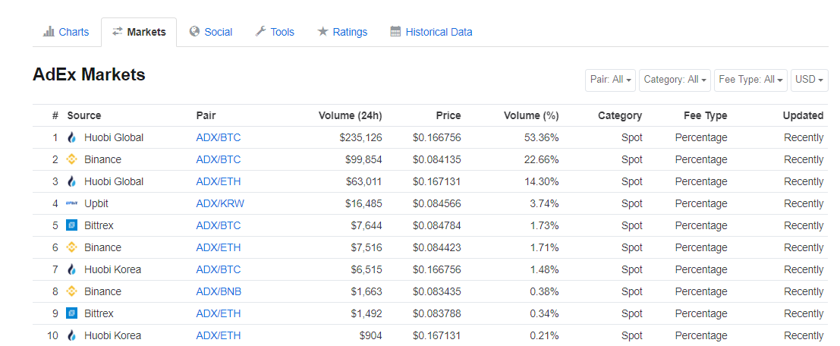Expand the Fee Type: All dropdown

click(x=751, y=80)
